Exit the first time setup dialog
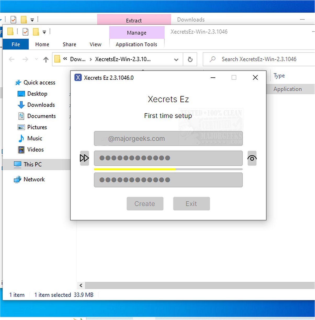This screenshot has width=315, height=320. [191, 204]
